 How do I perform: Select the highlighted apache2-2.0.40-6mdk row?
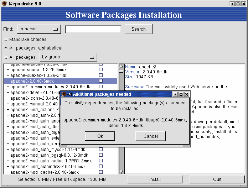(61, 81)
